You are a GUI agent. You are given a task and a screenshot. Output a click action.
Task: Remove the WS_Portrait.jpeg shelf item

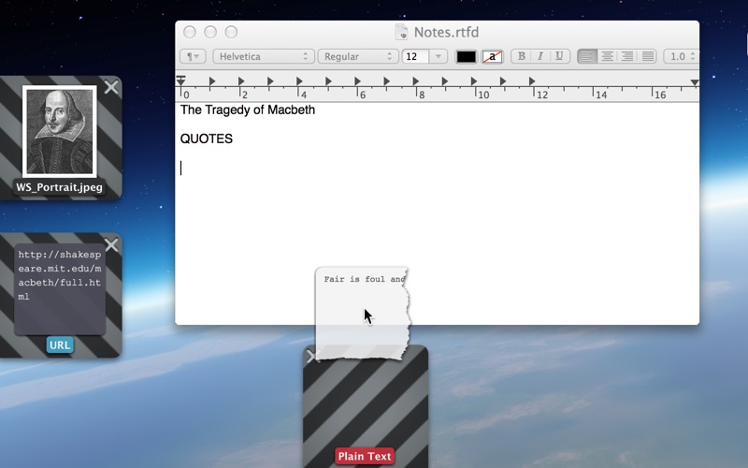(x=111, y=87)
